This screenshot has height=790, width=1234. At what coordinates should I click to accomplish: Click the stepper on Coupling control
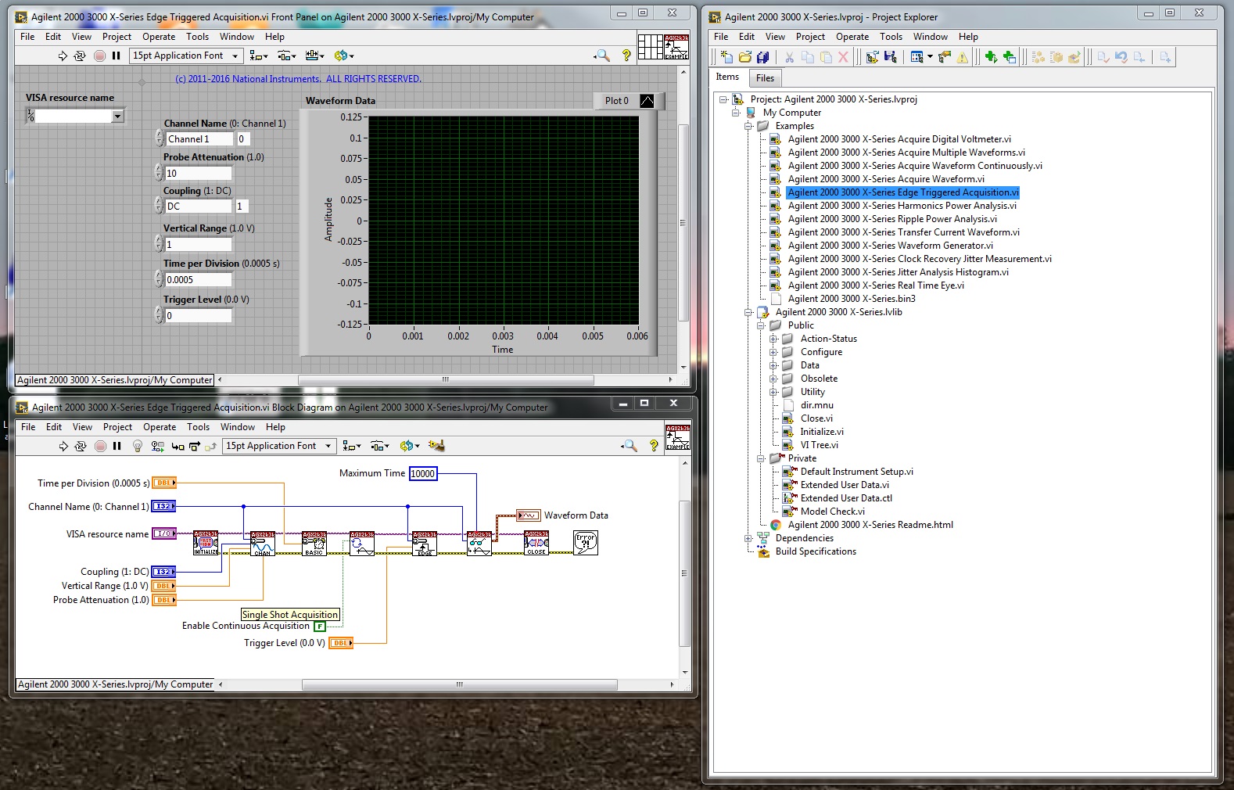[x=160, y=206]
